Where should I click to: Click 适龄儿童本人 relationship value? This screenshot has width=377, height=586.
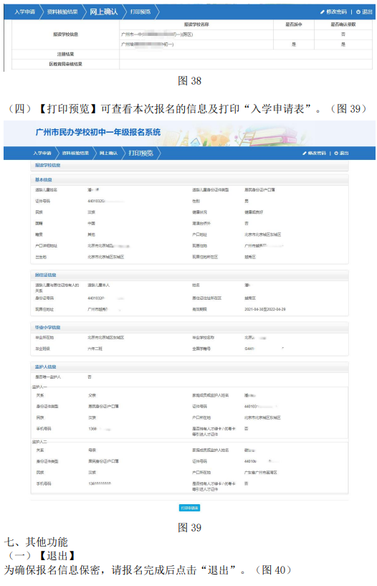pyautogui.click(x=98, y=285)
